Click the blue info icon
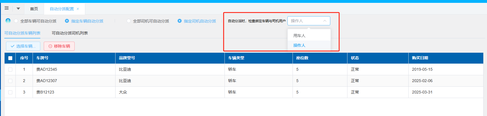The height and width of the screenshot is (116, 487). tap(8, 21)
